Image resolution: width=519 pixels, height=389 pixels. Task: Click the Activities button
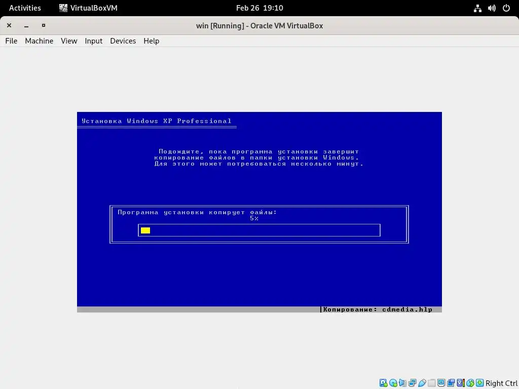[25, 8]
